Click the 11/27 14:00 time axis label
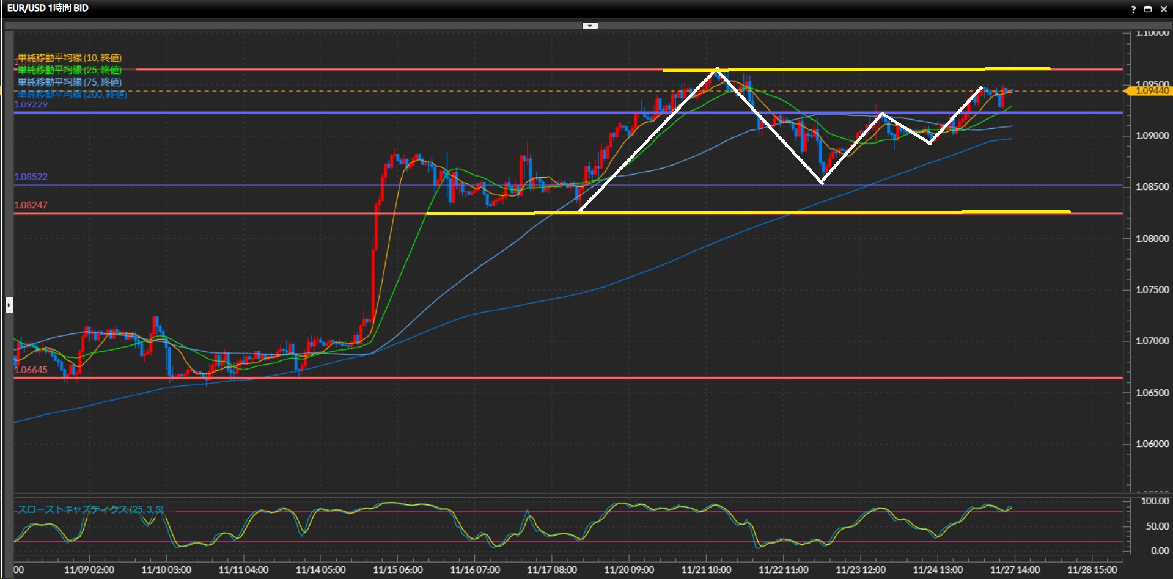The image size is (1173, 579). coord(1015,570)
